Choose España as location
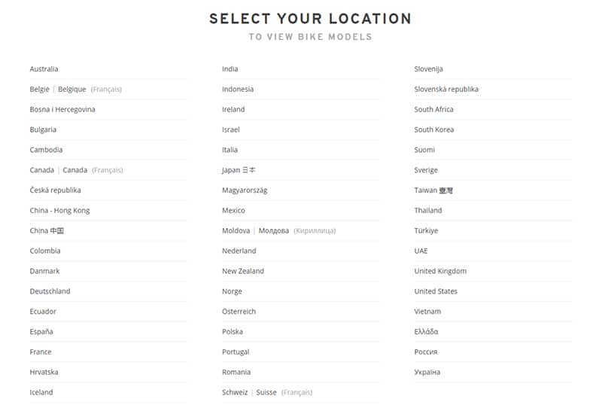Image resolution: width=602 pixels, height=414 pixels. click(x=41, y=332)
